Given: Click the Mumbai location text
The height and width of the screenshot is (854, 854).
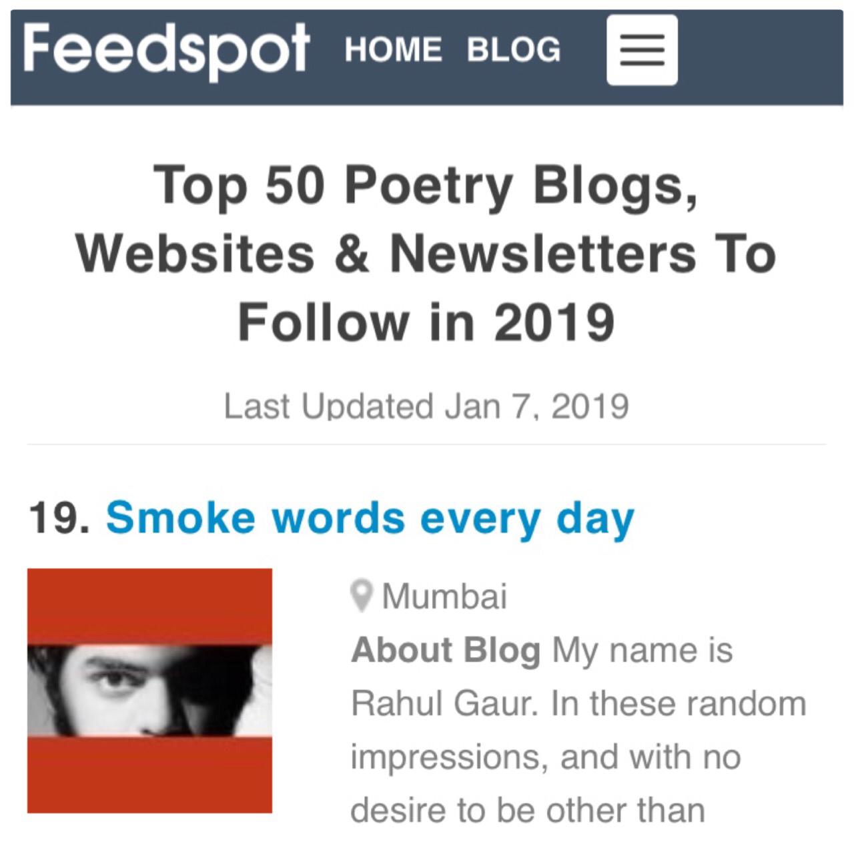Looking at the screenshot, I should pos(444,596).
